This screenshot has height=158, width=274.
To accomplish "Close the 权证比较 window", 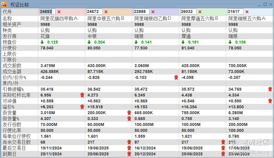I will point(270,4).
